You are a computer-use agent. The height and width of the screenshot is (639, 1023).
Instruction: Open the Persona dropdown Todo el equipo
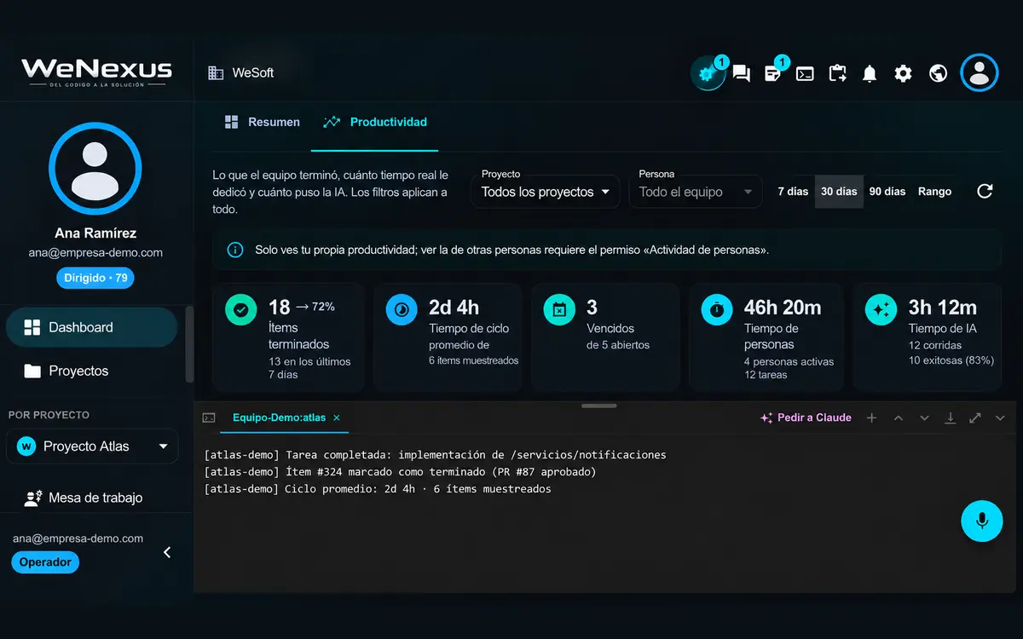tap(696, 192)
